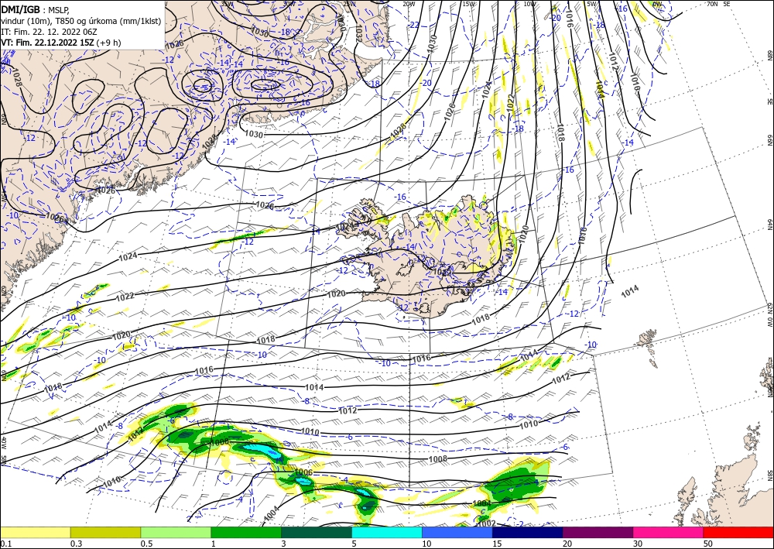Click the 15W longitude label at top
The width and height of the screenshot is (774, 549).
click(469, 4)
